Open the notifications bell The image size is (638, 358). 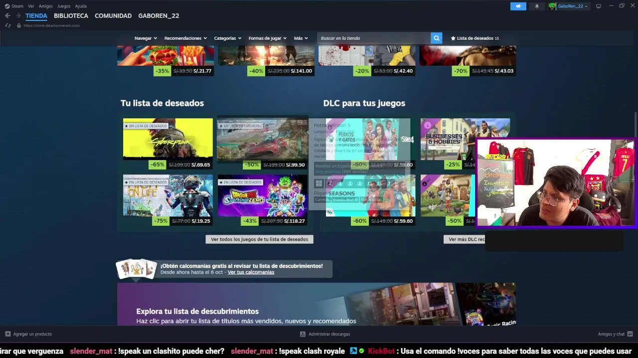coord(537,6)
